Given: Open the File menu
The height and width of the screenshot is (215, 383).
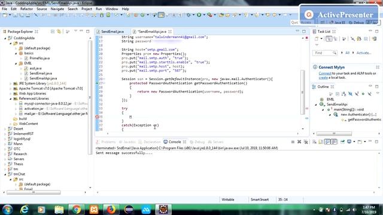Looking at the screenshot, I should [x=4, y=9].
